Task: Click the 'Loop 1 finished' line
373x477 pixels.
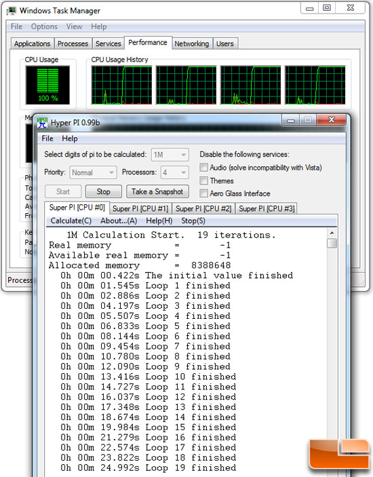Action: tap(145, 286)
